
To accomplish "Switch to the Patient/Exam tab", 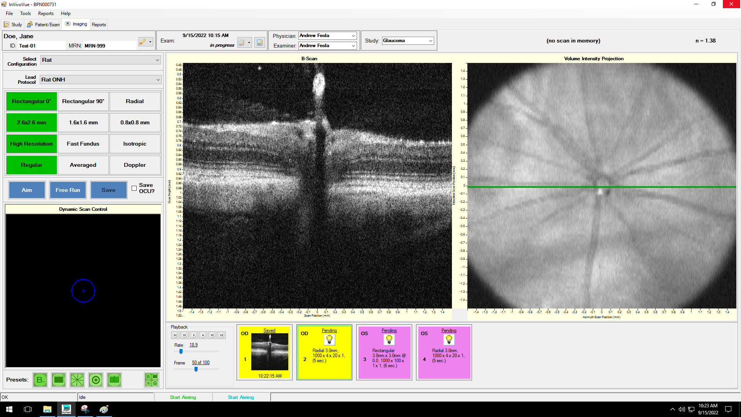I will pos(44,24).
